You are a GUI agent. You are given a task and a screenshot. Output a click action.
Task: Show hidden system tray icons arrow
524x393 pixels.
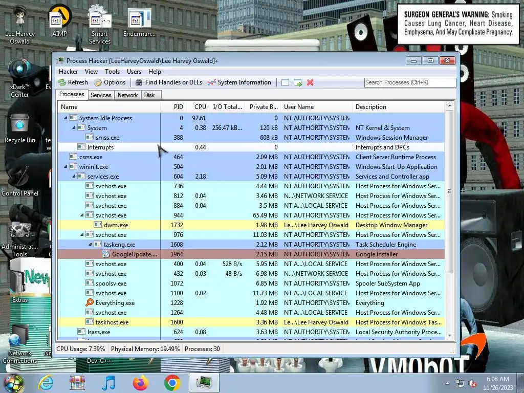(x=447, y=384)
